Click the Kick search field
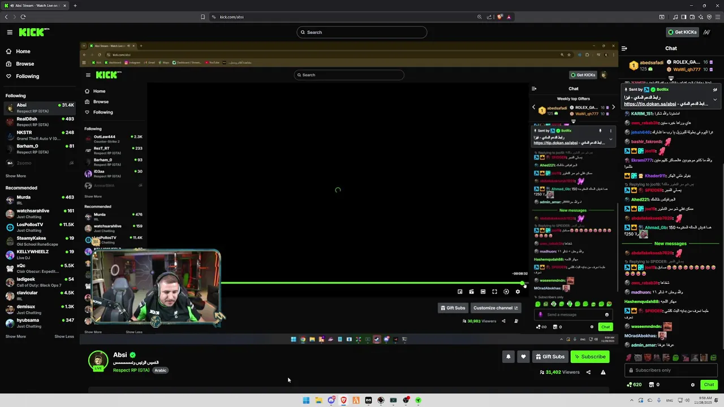 tap(362, 32)
